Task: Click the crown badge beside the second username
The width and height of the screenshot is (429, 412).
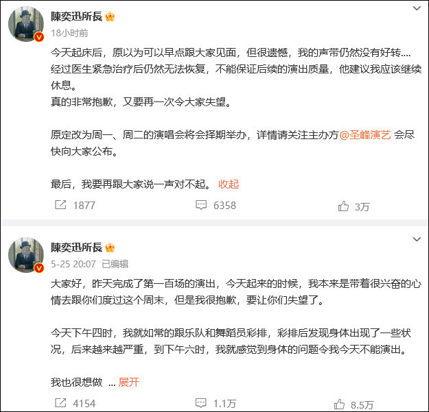Action: coord(110,247)
